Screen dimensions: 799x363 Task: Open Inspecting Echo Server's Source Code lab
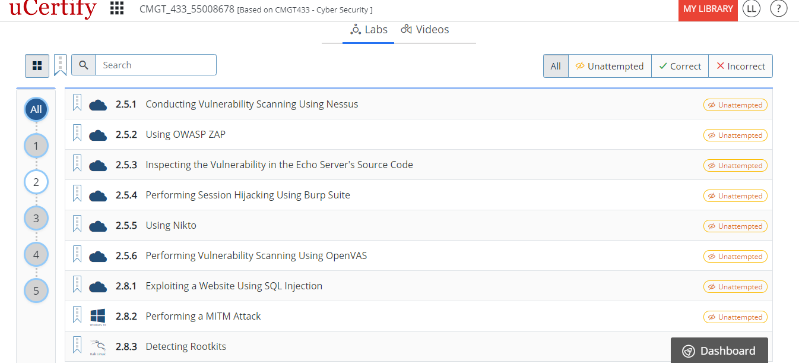click(x=279, y=165)
